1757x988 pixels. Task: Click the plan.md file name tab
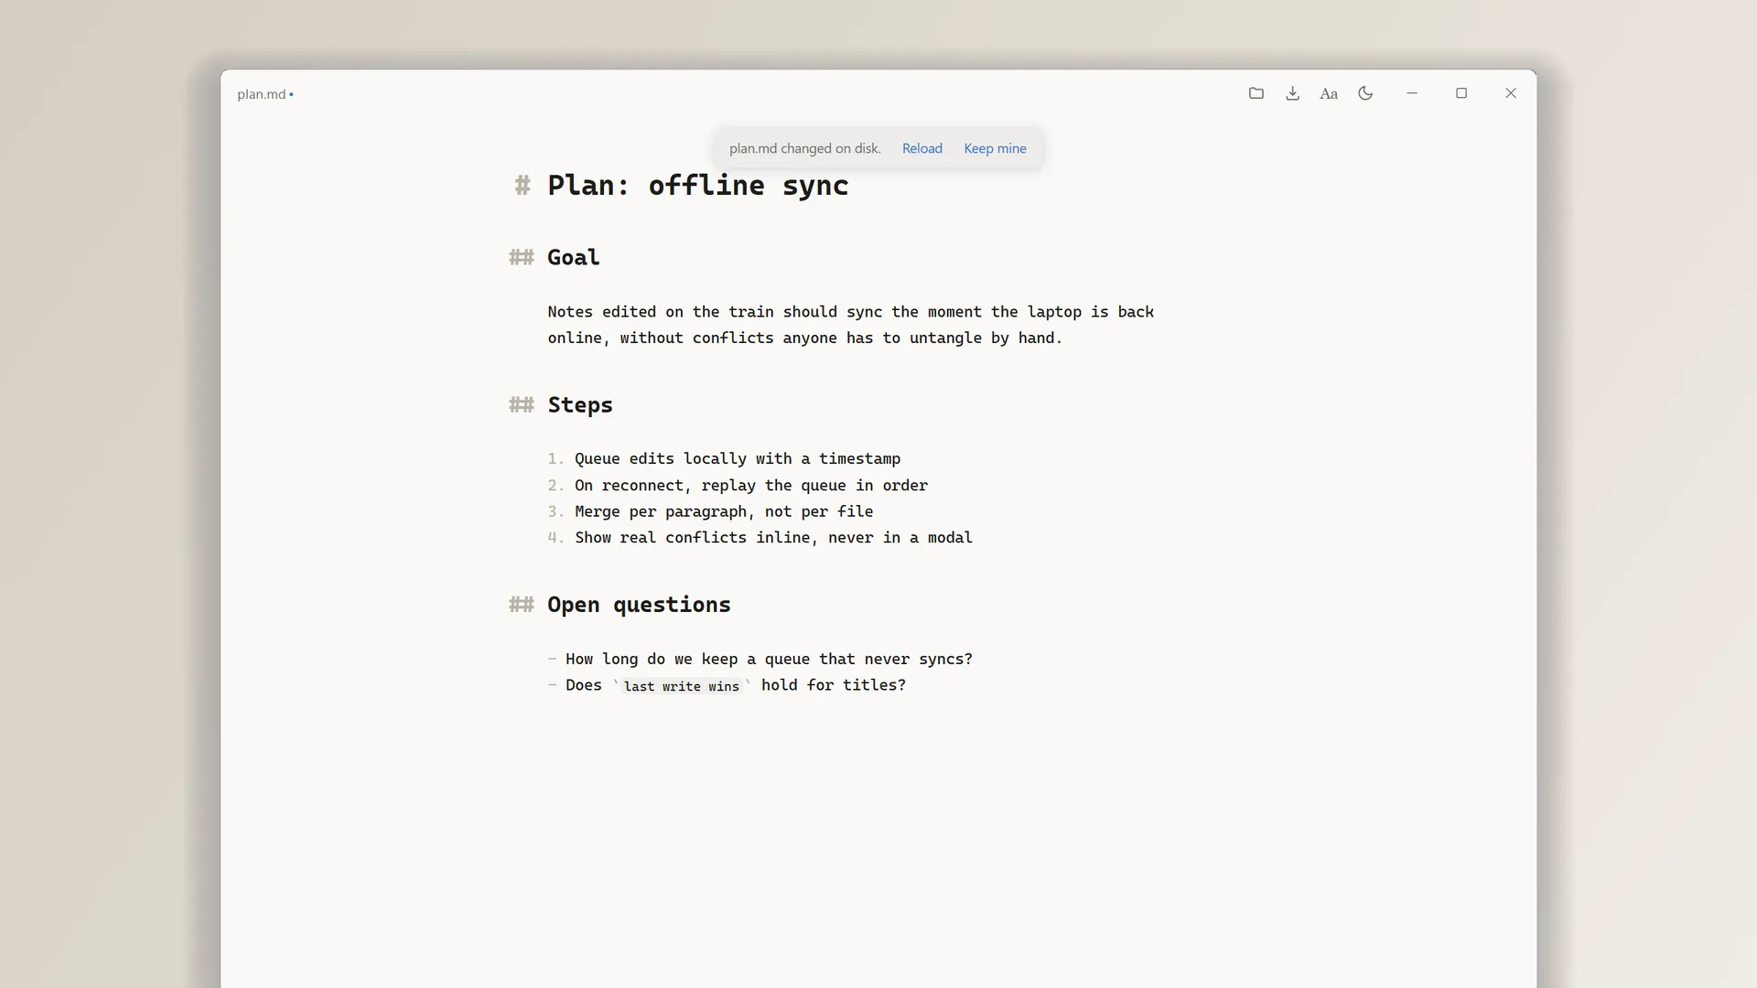pyautogui.click(x=262, y=94)
